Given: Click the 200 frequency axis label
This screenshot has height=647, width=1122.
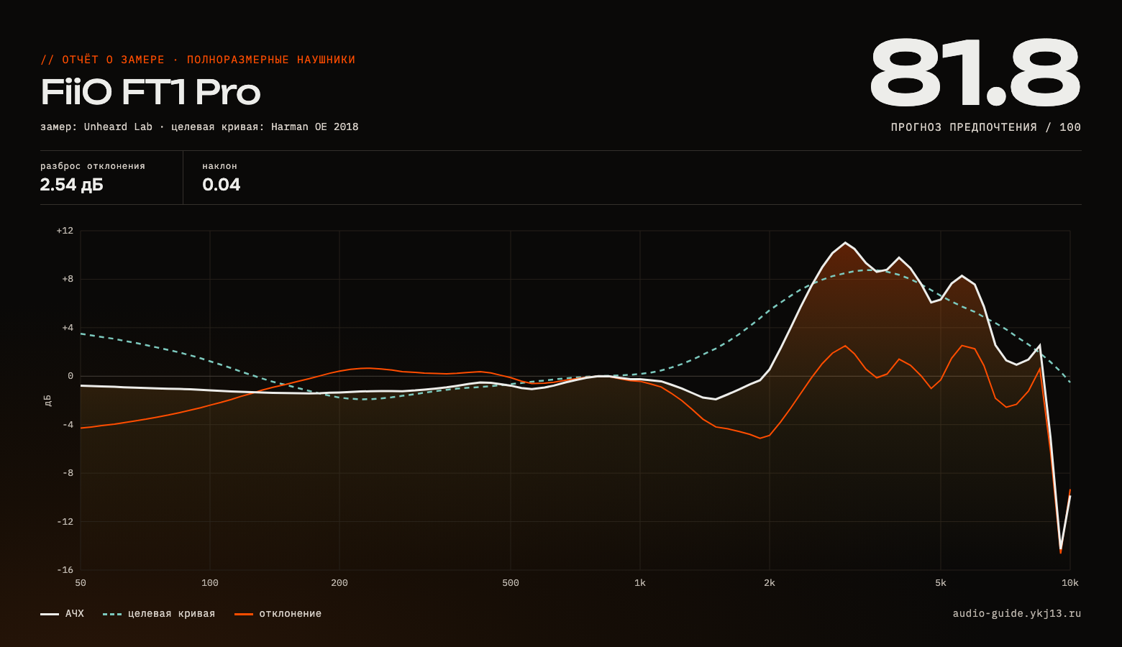Looking at the screenshot, I should [339, 583].
